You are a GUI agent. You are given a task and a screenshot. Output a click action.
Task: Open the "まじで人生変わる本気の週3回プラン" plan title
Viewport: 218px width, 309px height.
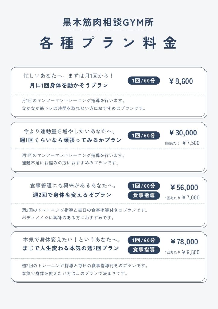(x=71, y=249)
